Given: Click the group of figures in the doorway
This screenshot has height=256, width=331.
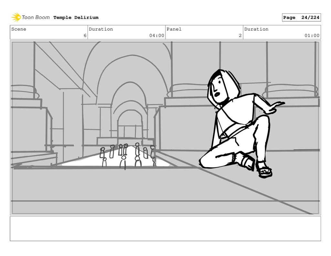Looking at the screenshot, I should click(x=127, y=156).
